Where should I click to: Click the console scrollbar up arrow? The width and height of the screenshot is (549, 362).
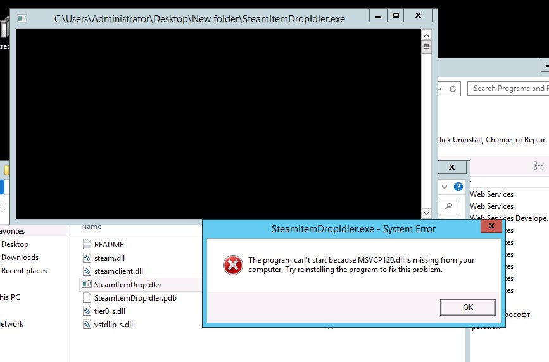426,35
